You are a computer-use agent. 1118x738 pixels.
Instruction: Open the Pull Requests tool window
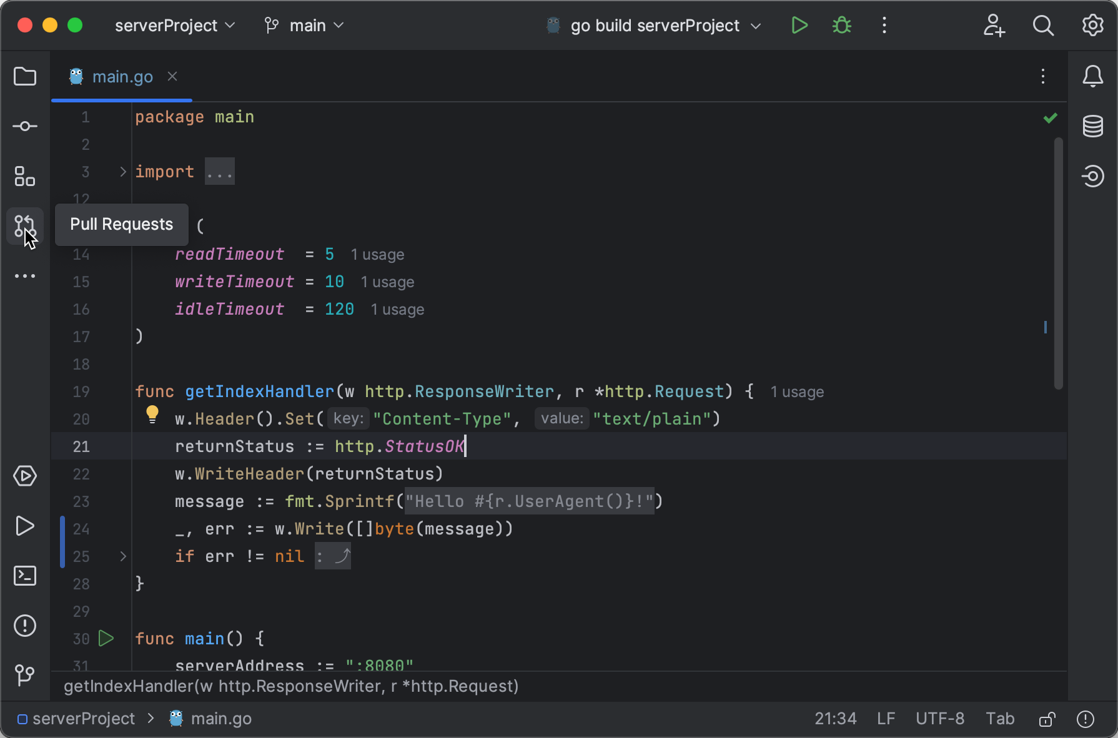[25, 226]
